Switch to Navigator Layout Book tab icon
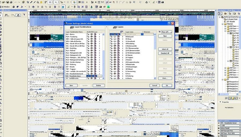The height and width of the screenshot is (137, 241). [235, 14]
